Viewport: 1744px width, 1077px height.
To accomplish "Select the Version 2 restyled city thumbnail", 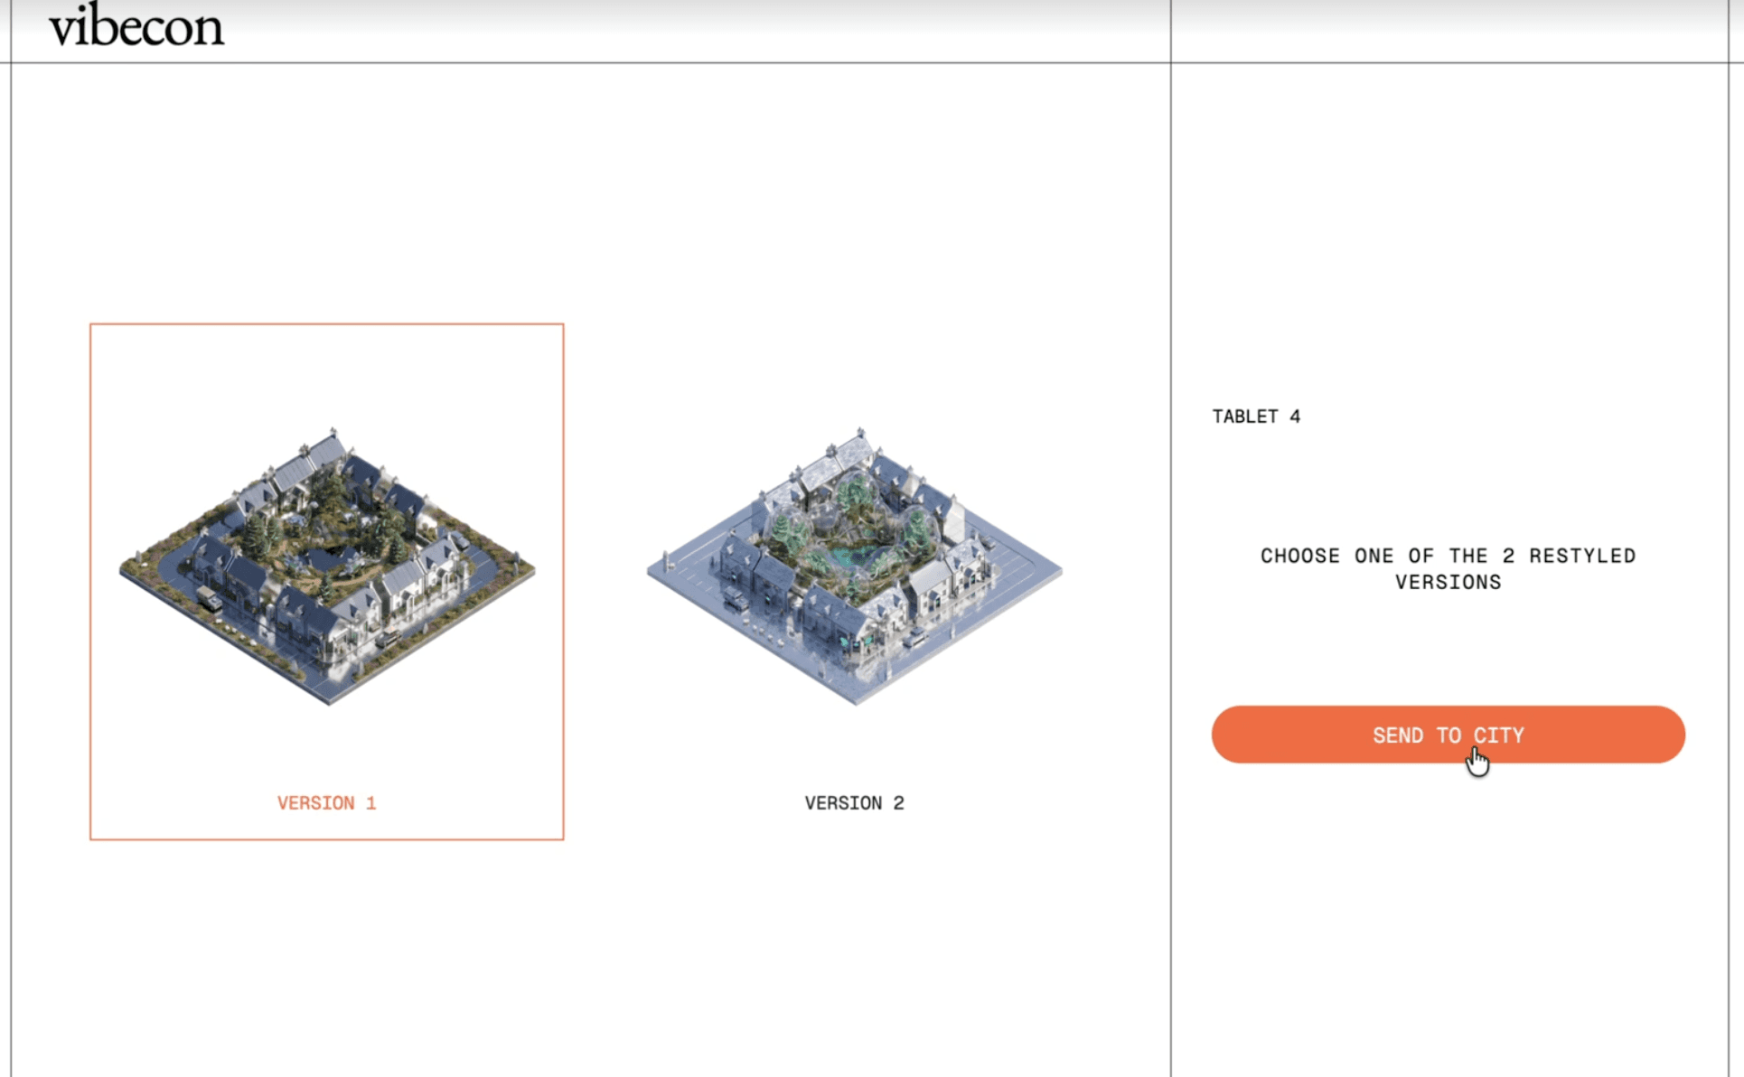I will coord(855,567).
